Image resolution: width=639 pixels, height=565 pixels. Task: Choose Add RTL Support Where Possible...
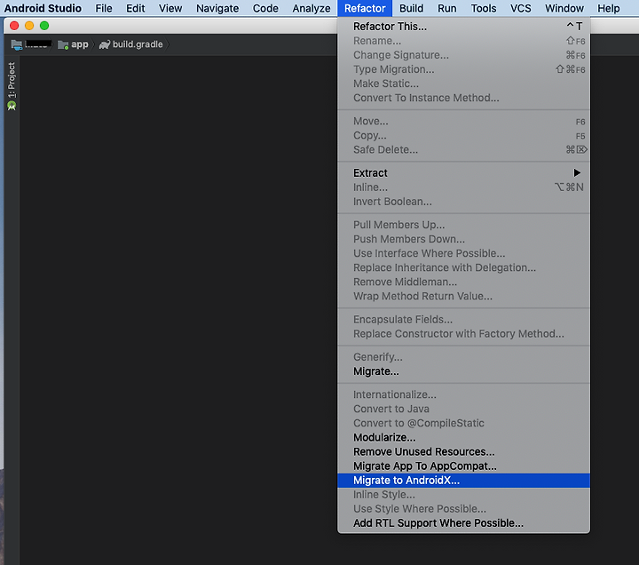click(464, 523)
